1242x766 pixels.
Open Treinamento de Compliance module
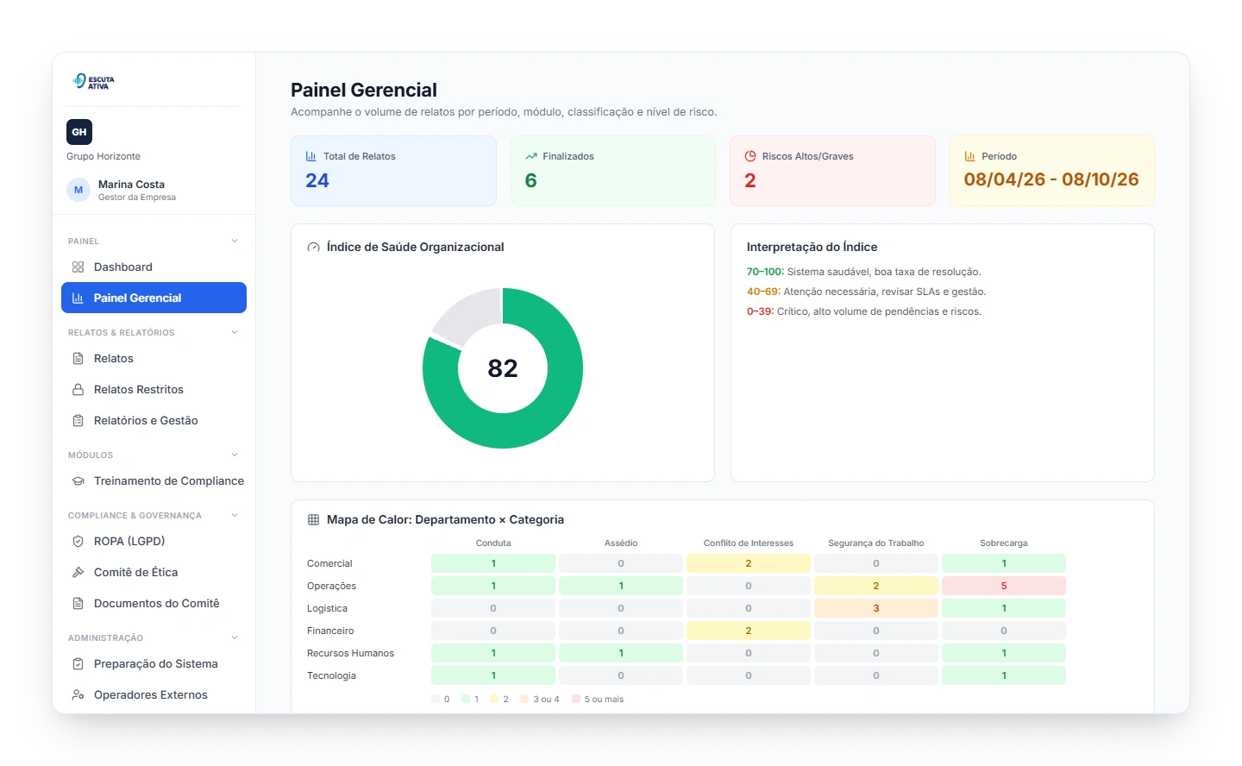point(154,481)
